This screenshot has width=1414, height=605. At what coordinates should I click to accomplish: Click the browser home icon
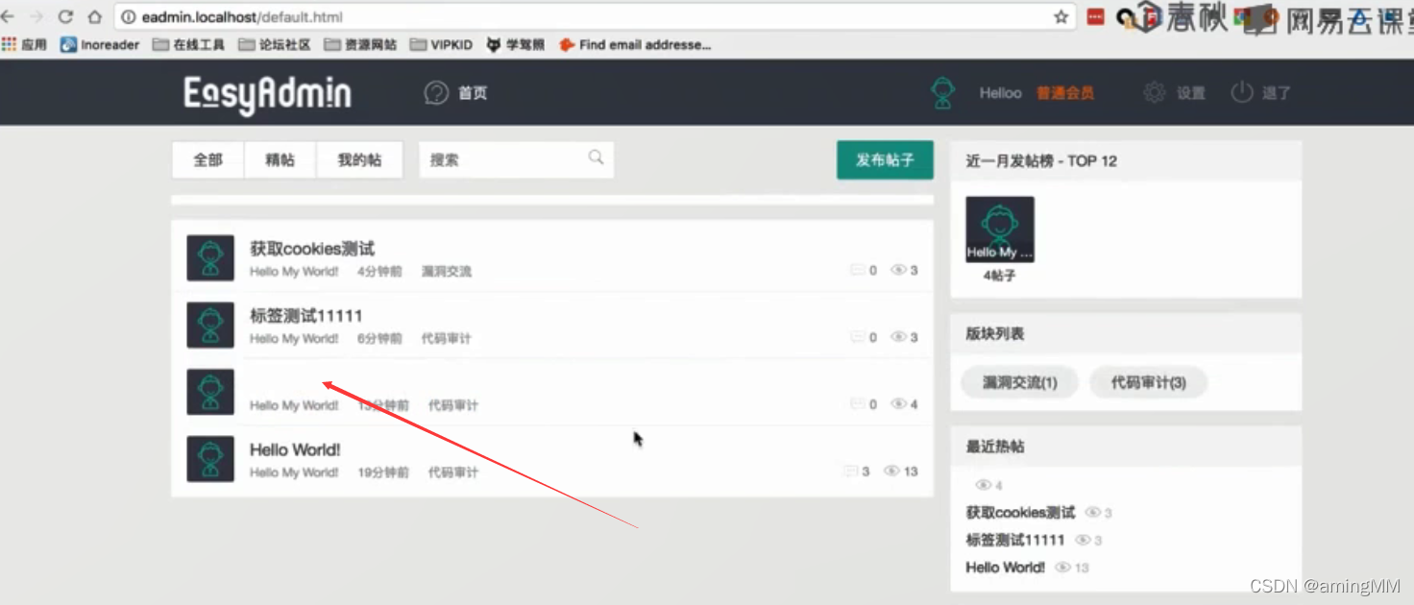94,16
